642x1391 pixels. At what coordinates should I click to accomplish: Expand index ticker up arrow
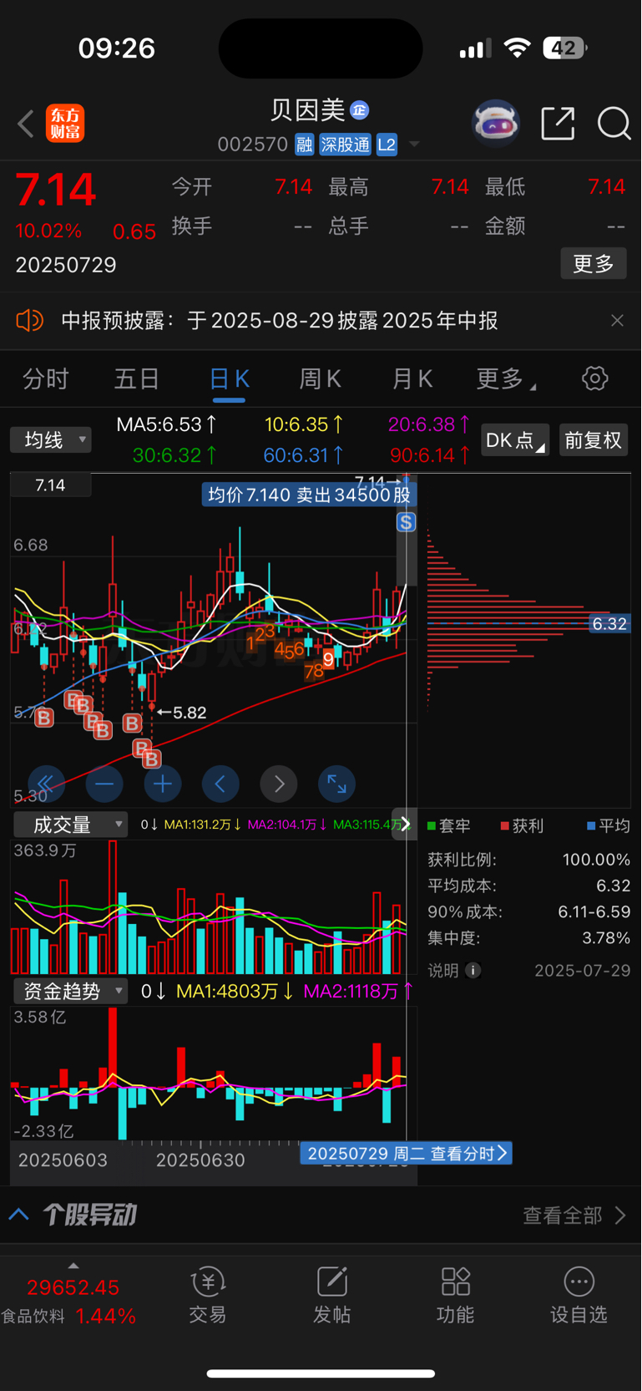[73, 1266]
